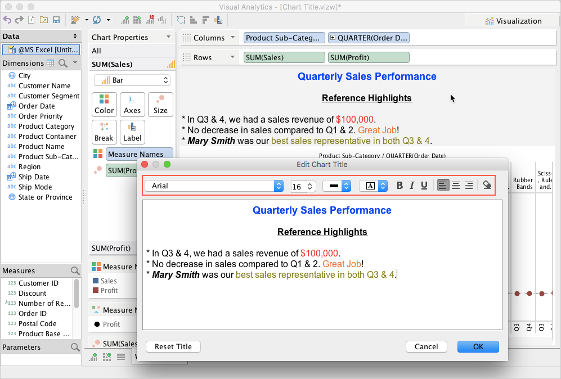Click the SUM(Profit) rows pill
The image size is (561, 379).
click(369, 57)
